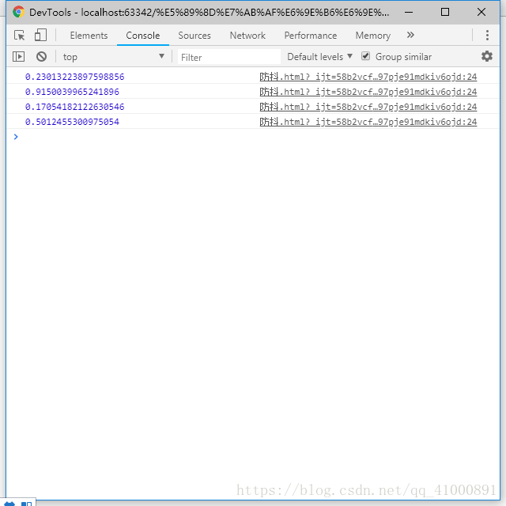Image resolution: width=506 pixels, height=506 pixels.
Task: Go to the Network tab
Action: pyautogui.click(x=247, y=35)
